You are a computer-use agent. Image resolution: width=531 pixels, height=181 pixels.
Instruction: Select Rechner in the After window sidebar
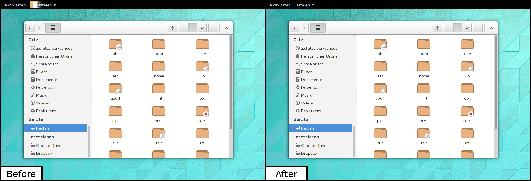point(308,128)
